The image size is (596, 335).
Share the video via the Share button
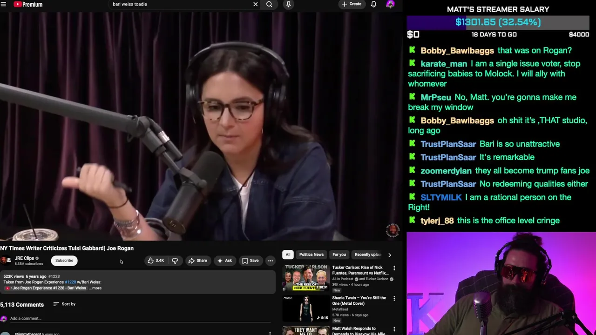point(197,261)
